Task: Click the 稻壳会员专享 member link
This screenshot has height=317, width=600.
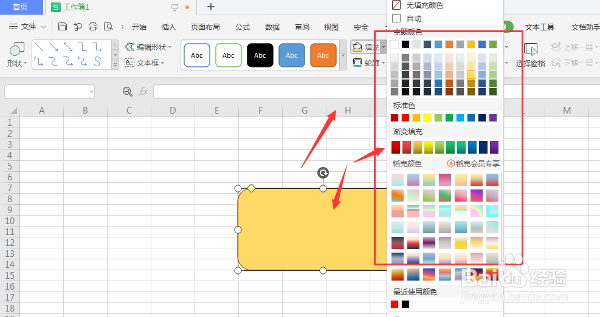Action: tap(474, 164)
